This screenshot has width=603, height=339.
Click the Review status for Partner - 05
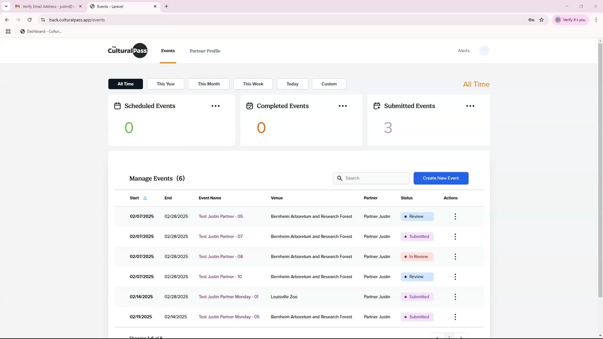click(x=417, y=217)
